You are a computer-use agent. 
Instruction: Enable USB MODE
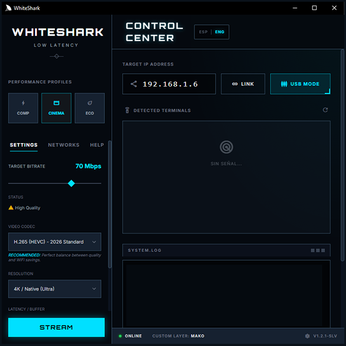tap(300, 84)
